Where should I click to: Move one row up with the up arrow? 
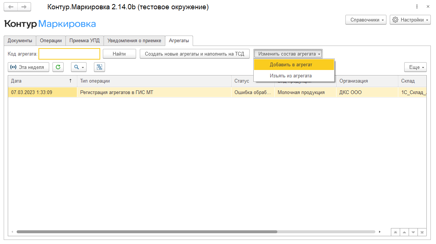[x=404, y=232]
